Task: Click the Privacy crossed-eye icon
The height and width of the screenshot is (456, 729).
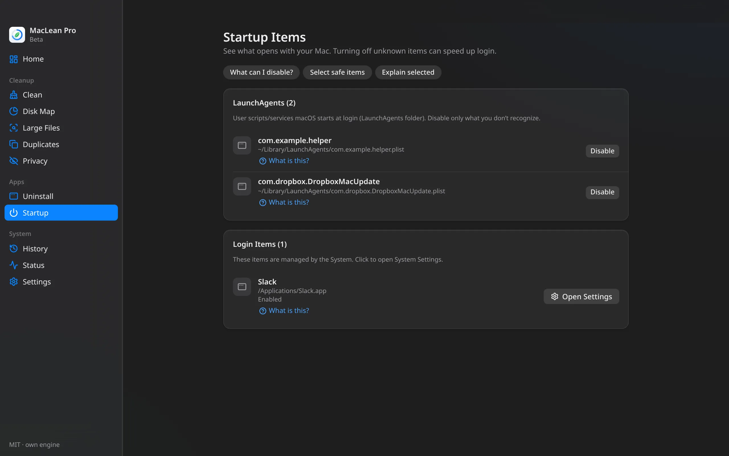Action: click(14, 161)
